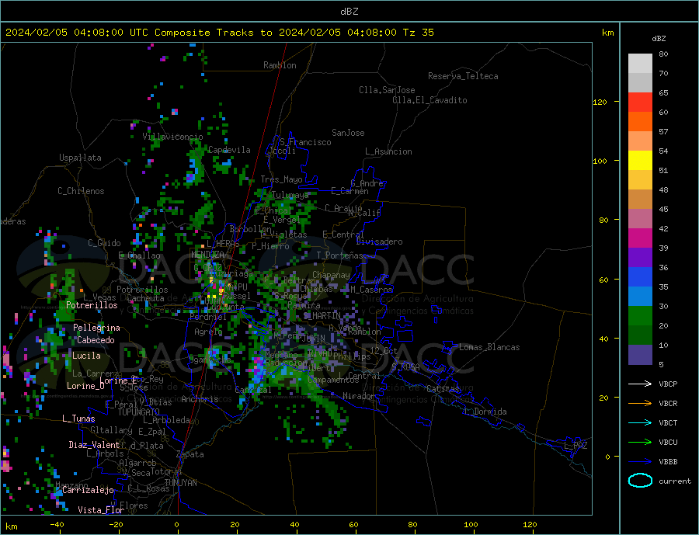The image size is (699, 535).
Task: Click the Lucila label
Action: coord(86,356)
